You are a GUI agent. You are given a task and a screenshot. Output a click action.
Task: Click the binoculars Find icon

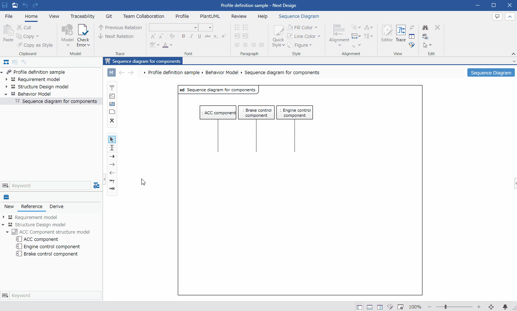pyautogui.click(x=425, y=27)
